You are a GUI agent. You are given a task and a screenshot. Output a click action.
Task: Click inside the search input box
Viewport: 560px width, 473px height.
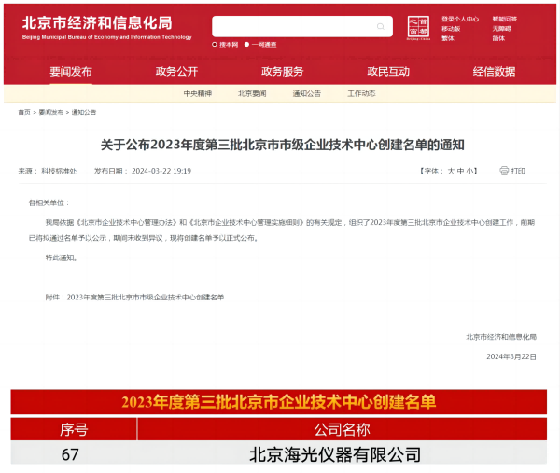(x=289, y=26)
